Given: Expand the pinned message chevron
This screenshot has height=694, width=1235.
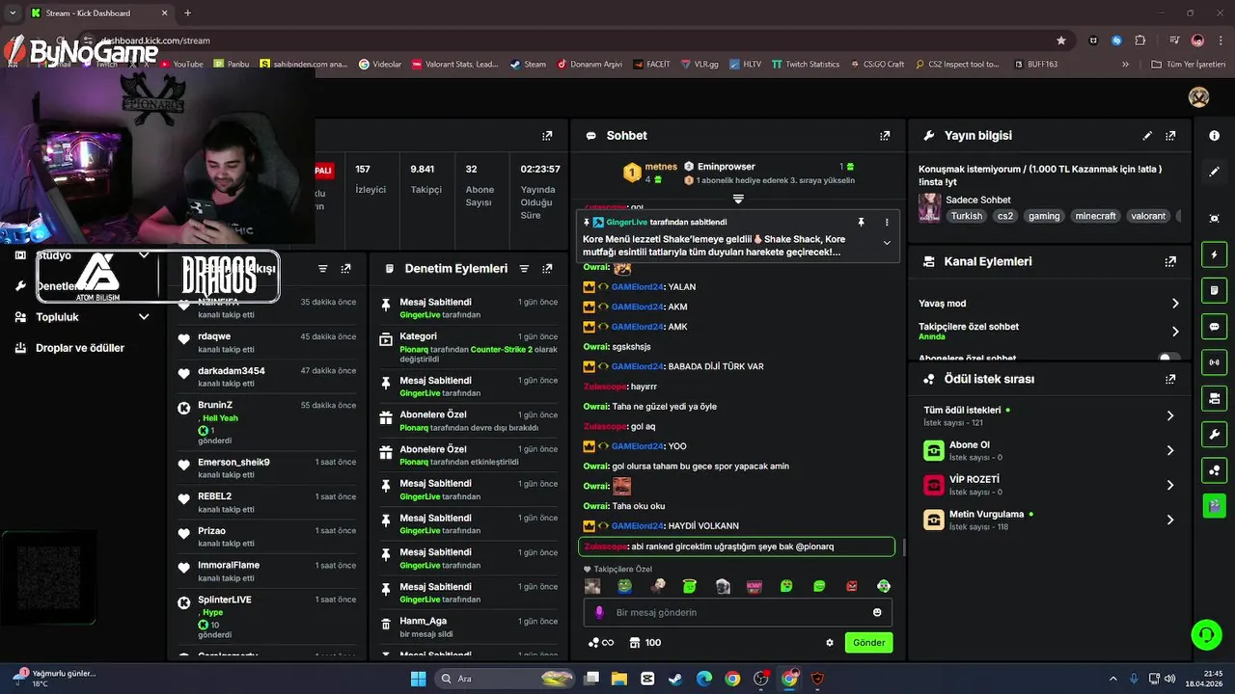Looking at the screenshot, I should (x=887, y=243).
